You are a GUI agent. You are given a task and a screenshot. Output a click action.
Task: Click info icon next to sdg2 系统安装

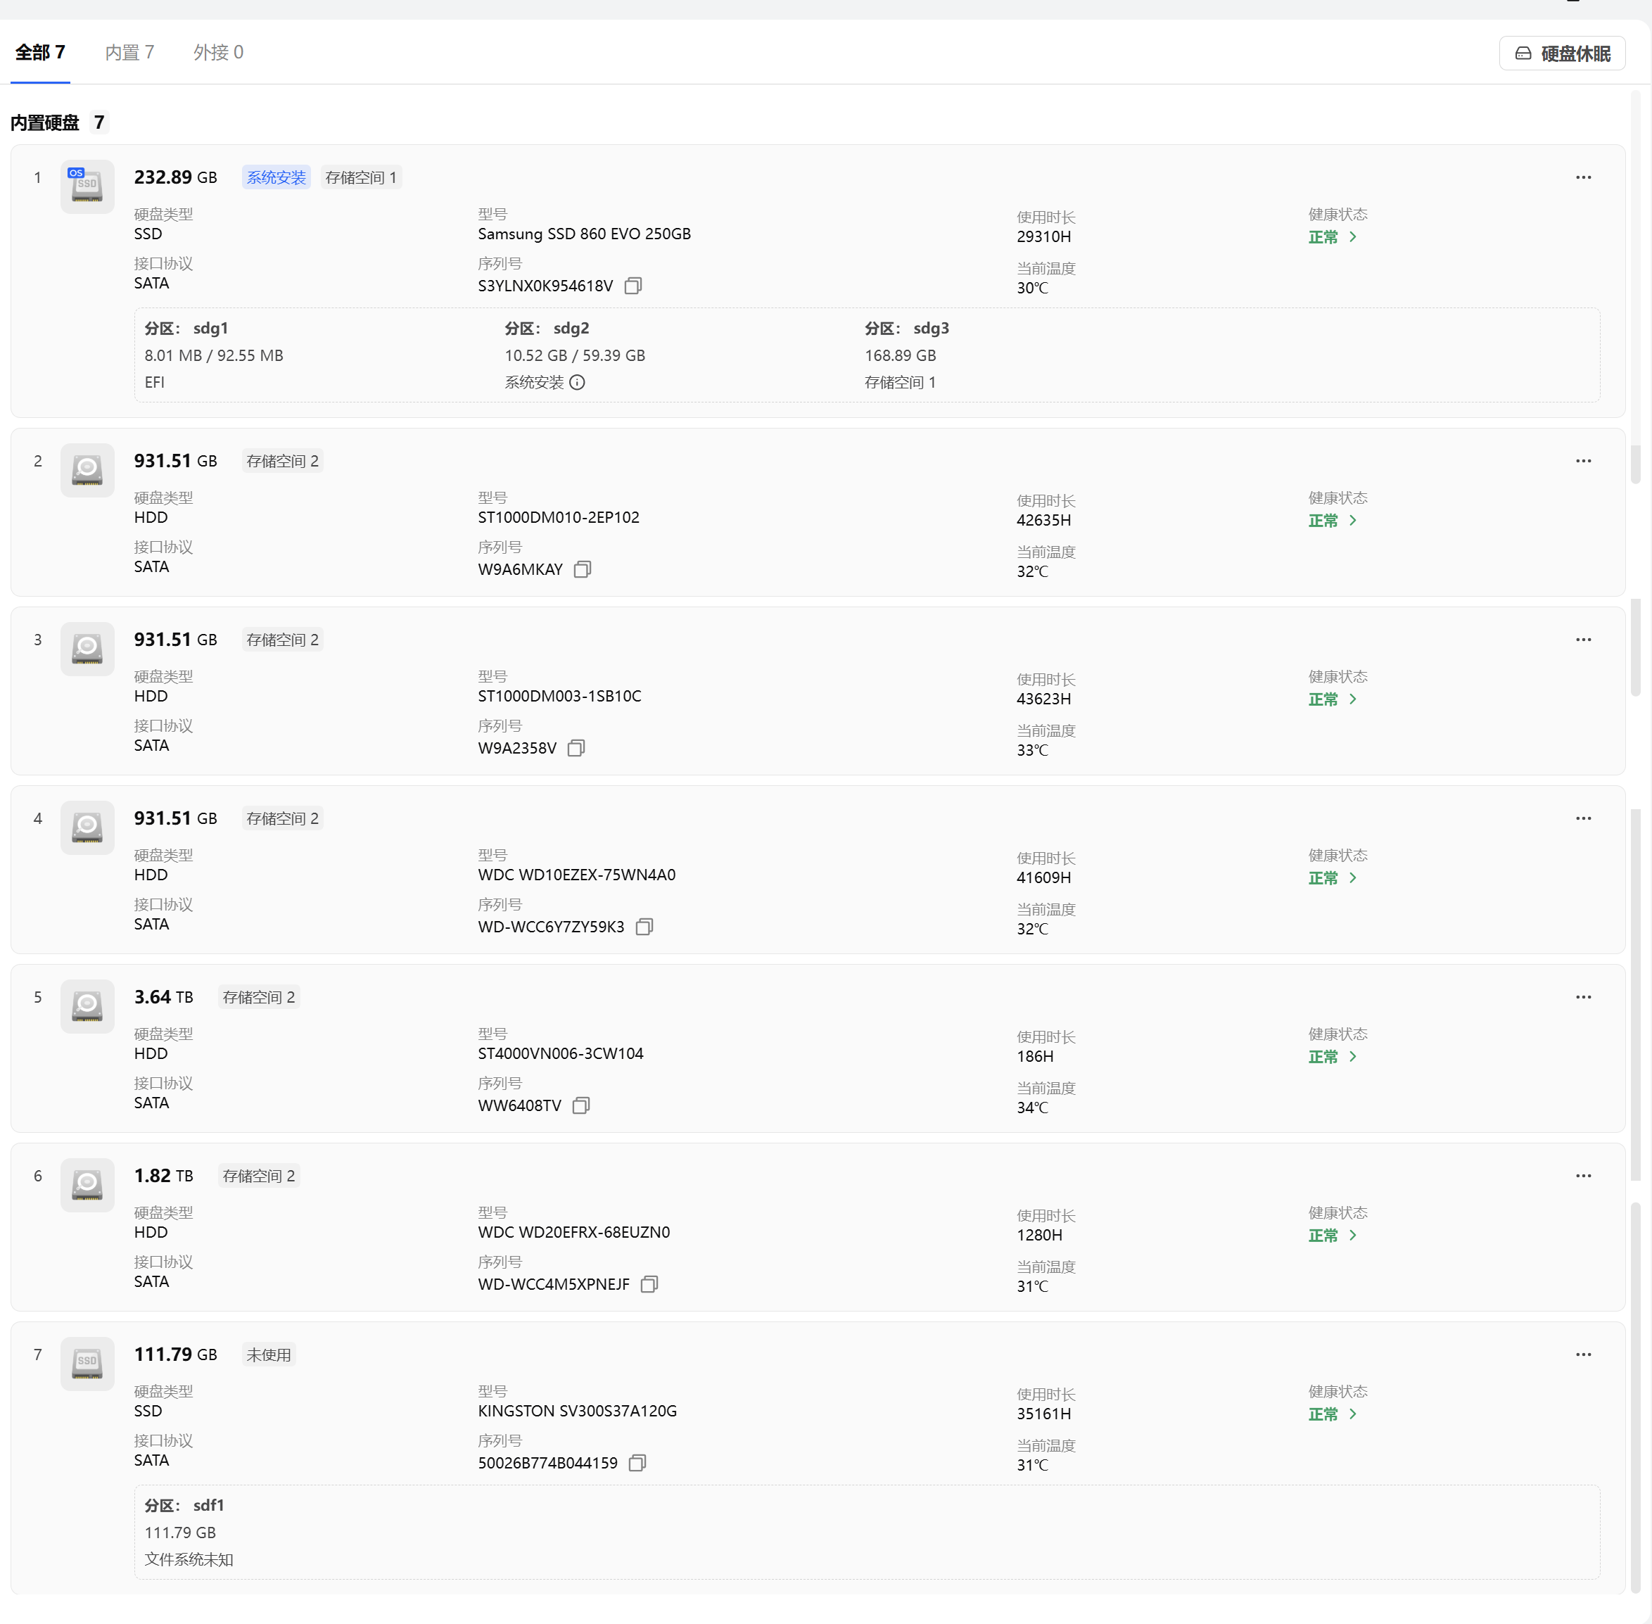pos(578,382)
